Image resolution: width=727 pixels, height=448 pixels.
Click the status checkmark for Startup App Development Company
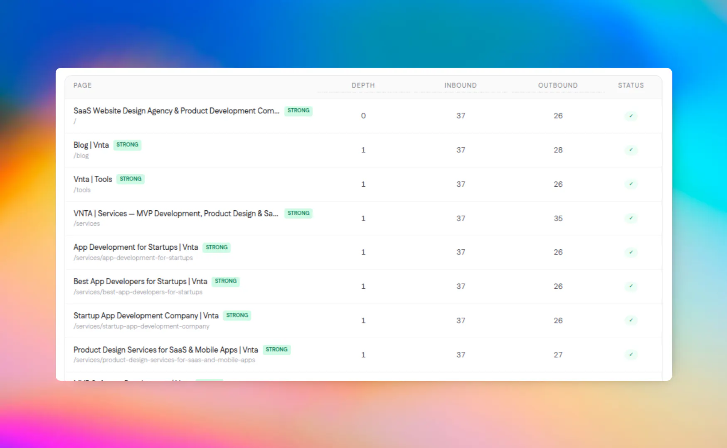tap(631, 320)
